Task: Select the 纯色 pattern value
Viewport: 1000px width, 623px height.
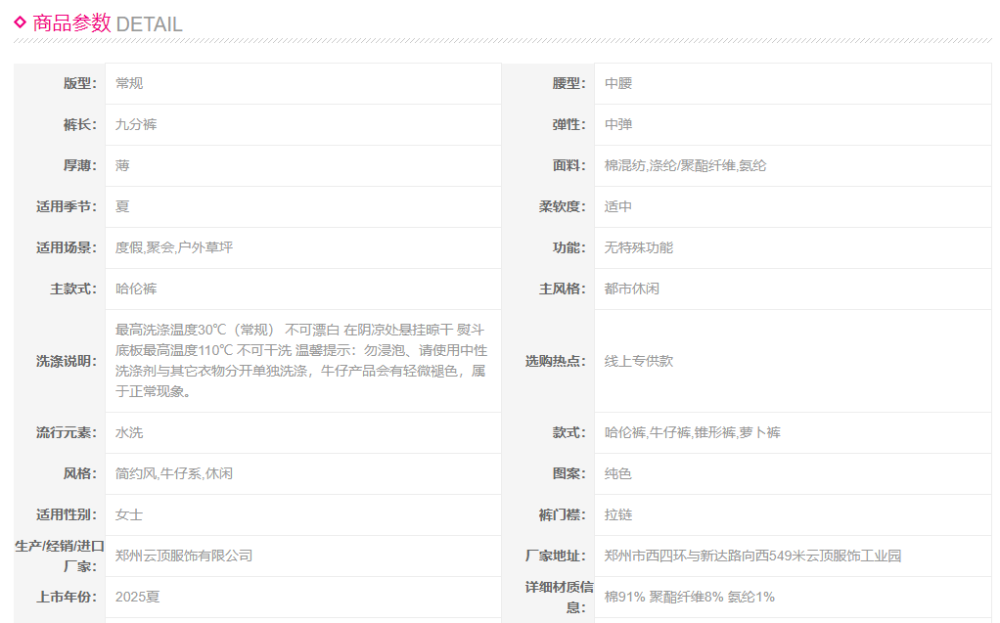Action: tap(618, 473)
